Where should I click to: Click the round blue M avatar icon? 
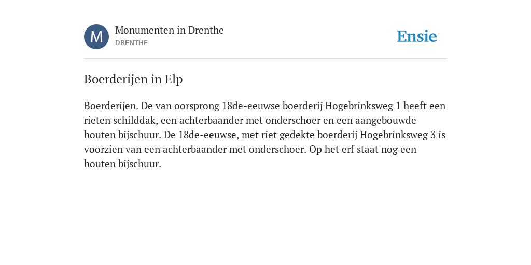[96, 37]
